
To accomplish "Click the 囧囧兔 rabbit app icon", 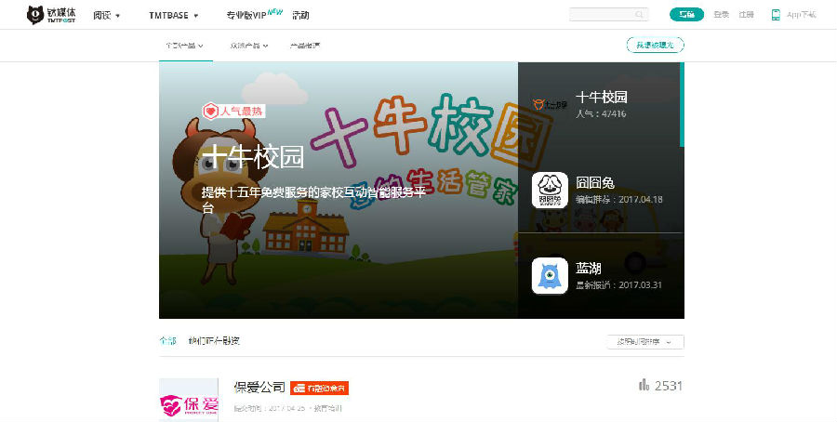I will tap(550, 190).
